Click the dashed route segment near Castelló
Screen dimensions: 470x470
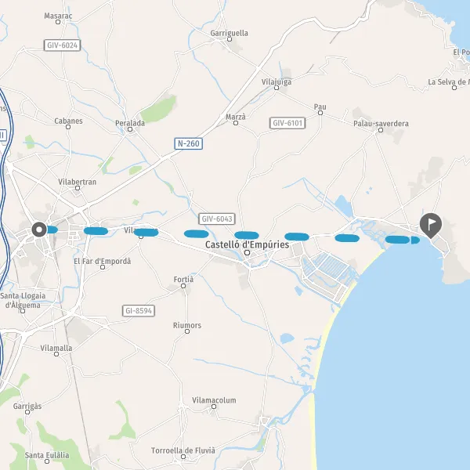[247, 235]
